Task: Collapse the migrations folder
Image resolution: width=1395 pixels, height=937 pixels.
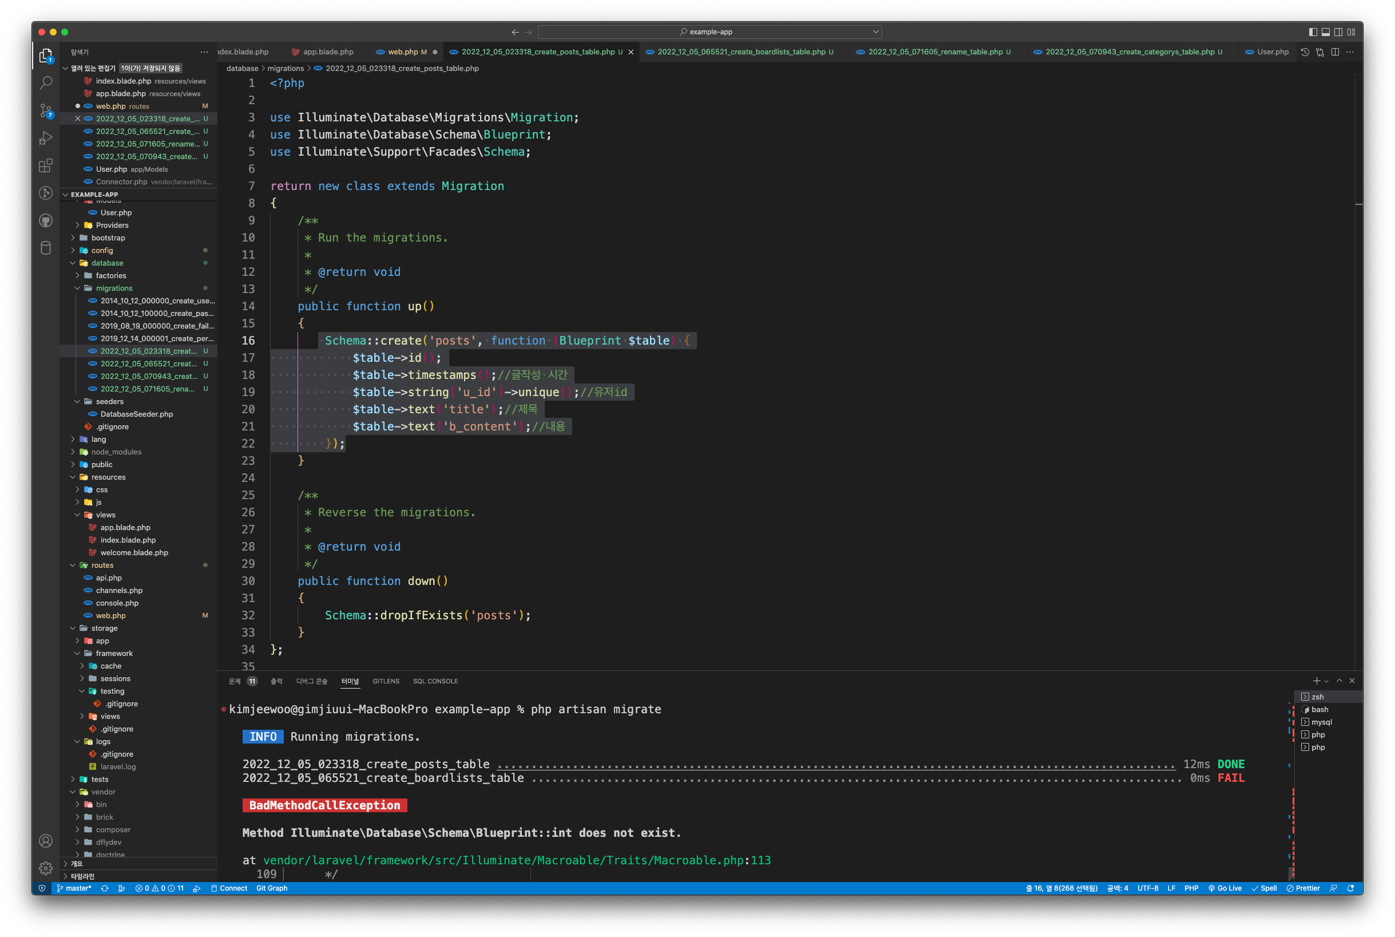Action: 113,288
